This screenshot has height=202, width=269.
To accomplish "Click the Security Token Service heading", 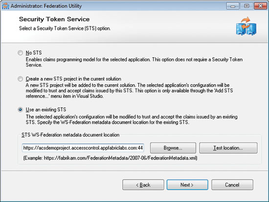I will click(x=54, y=19).
